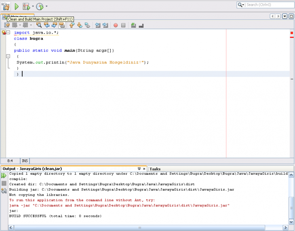Toggle Bookmark on current line

click(87, 25)
